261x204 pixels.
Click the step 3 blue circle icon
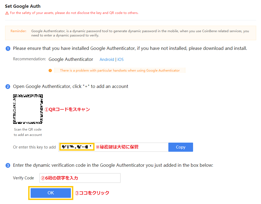point(8,165)
